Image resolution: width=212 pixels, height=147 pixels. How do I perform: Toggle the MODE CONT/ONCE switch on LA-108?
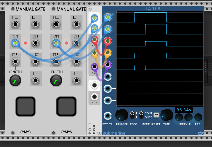[x=141, y=115]
